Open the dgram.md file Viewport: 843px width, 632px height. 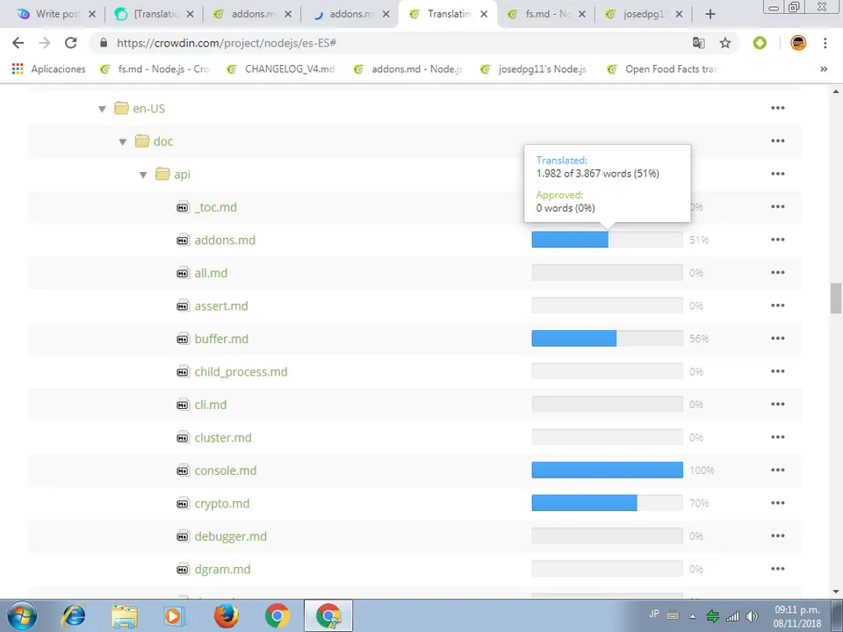coord(222,569)
